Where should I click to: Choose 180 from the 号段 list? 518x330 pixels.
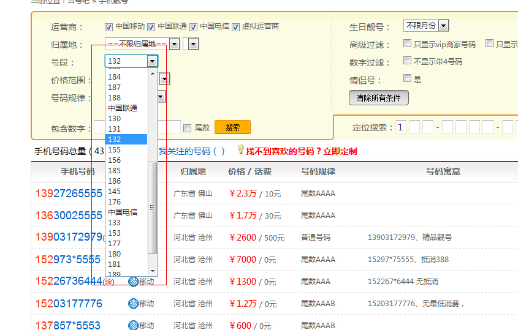point(126,253)
